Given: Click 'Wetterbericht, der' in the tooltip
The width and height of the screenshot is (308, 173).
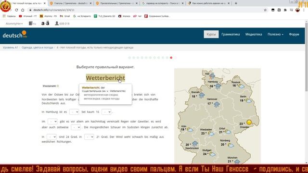Looking at the screenshot, I should coord(93,87).
